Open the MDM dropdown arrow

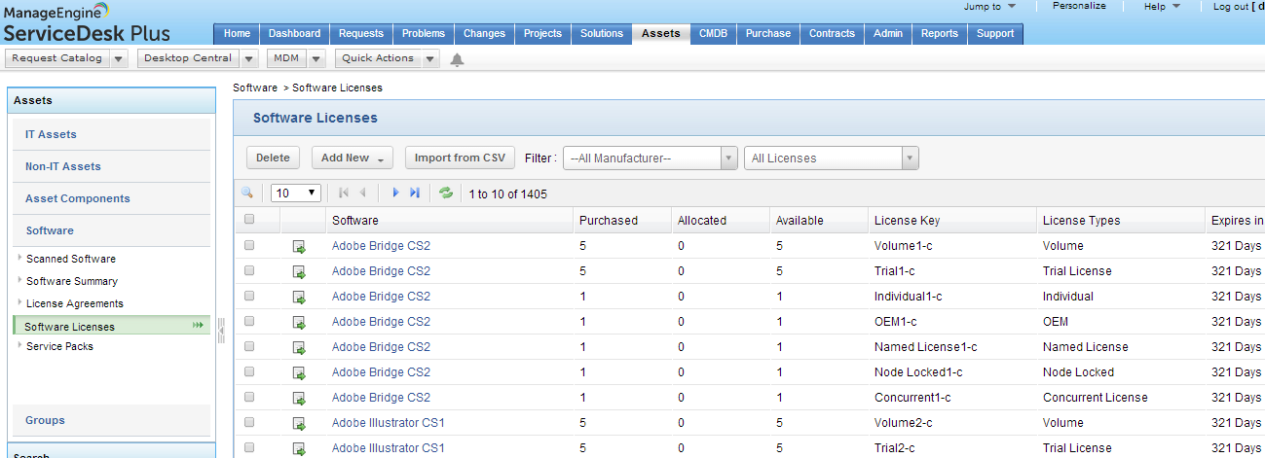point(316,58)
